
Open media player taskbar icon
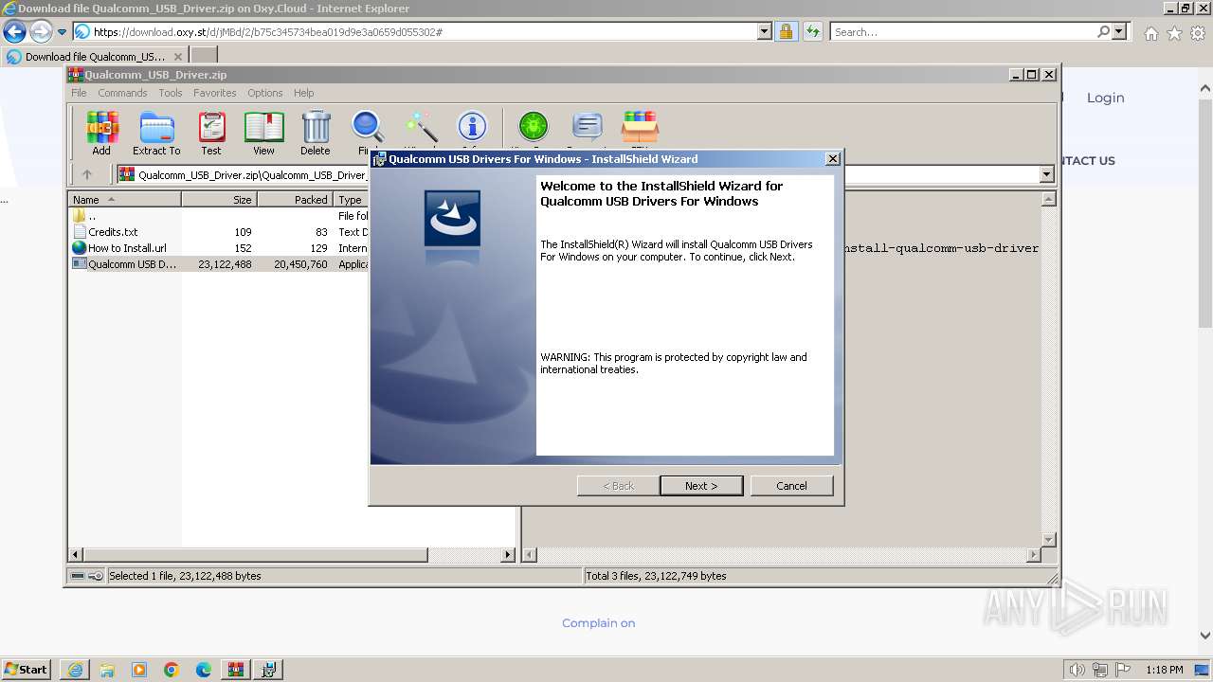pyautogui.click(x=139, y=670)
